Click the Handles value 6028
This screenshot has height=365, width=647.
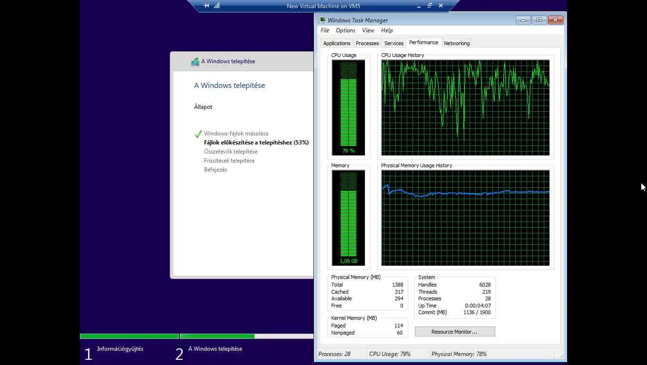[x=485, y=285]
